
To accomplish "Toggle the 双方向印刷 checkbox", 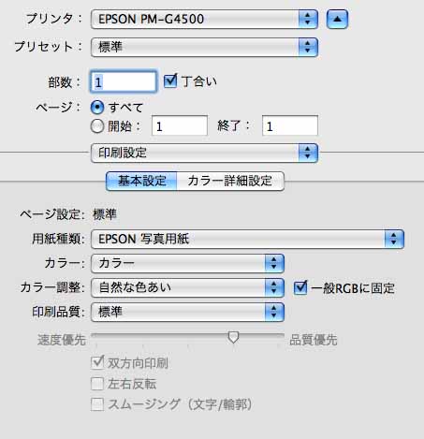I will [97, 363].
